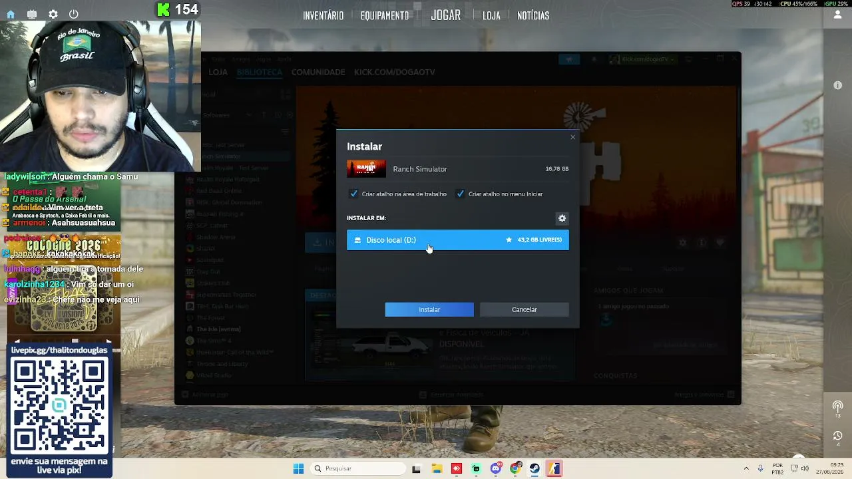
Task: Click the recent history clock icon on right sidebar
Action: click(837, 436)
